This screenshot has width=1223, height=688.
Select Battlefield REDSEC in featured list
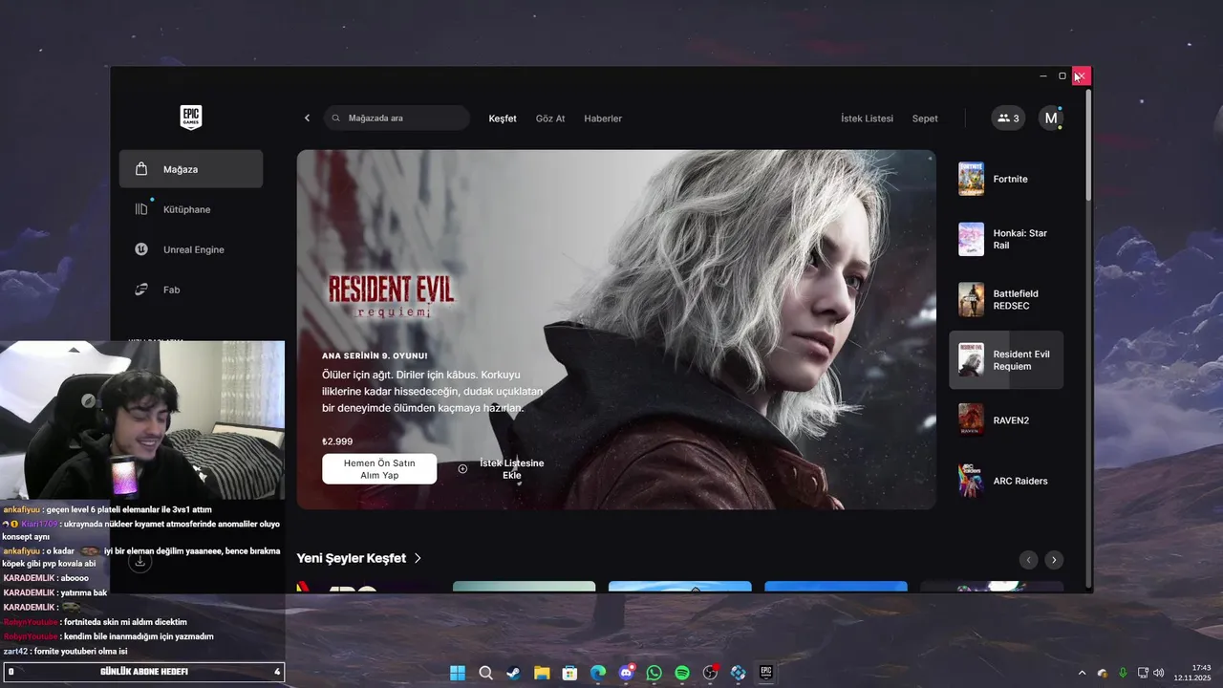(1006, 299)
